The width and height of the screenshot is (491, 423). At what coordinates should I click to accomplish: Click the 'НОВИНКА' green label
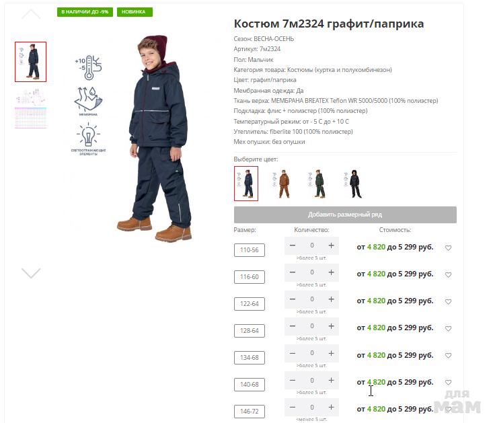click(135, 12)
